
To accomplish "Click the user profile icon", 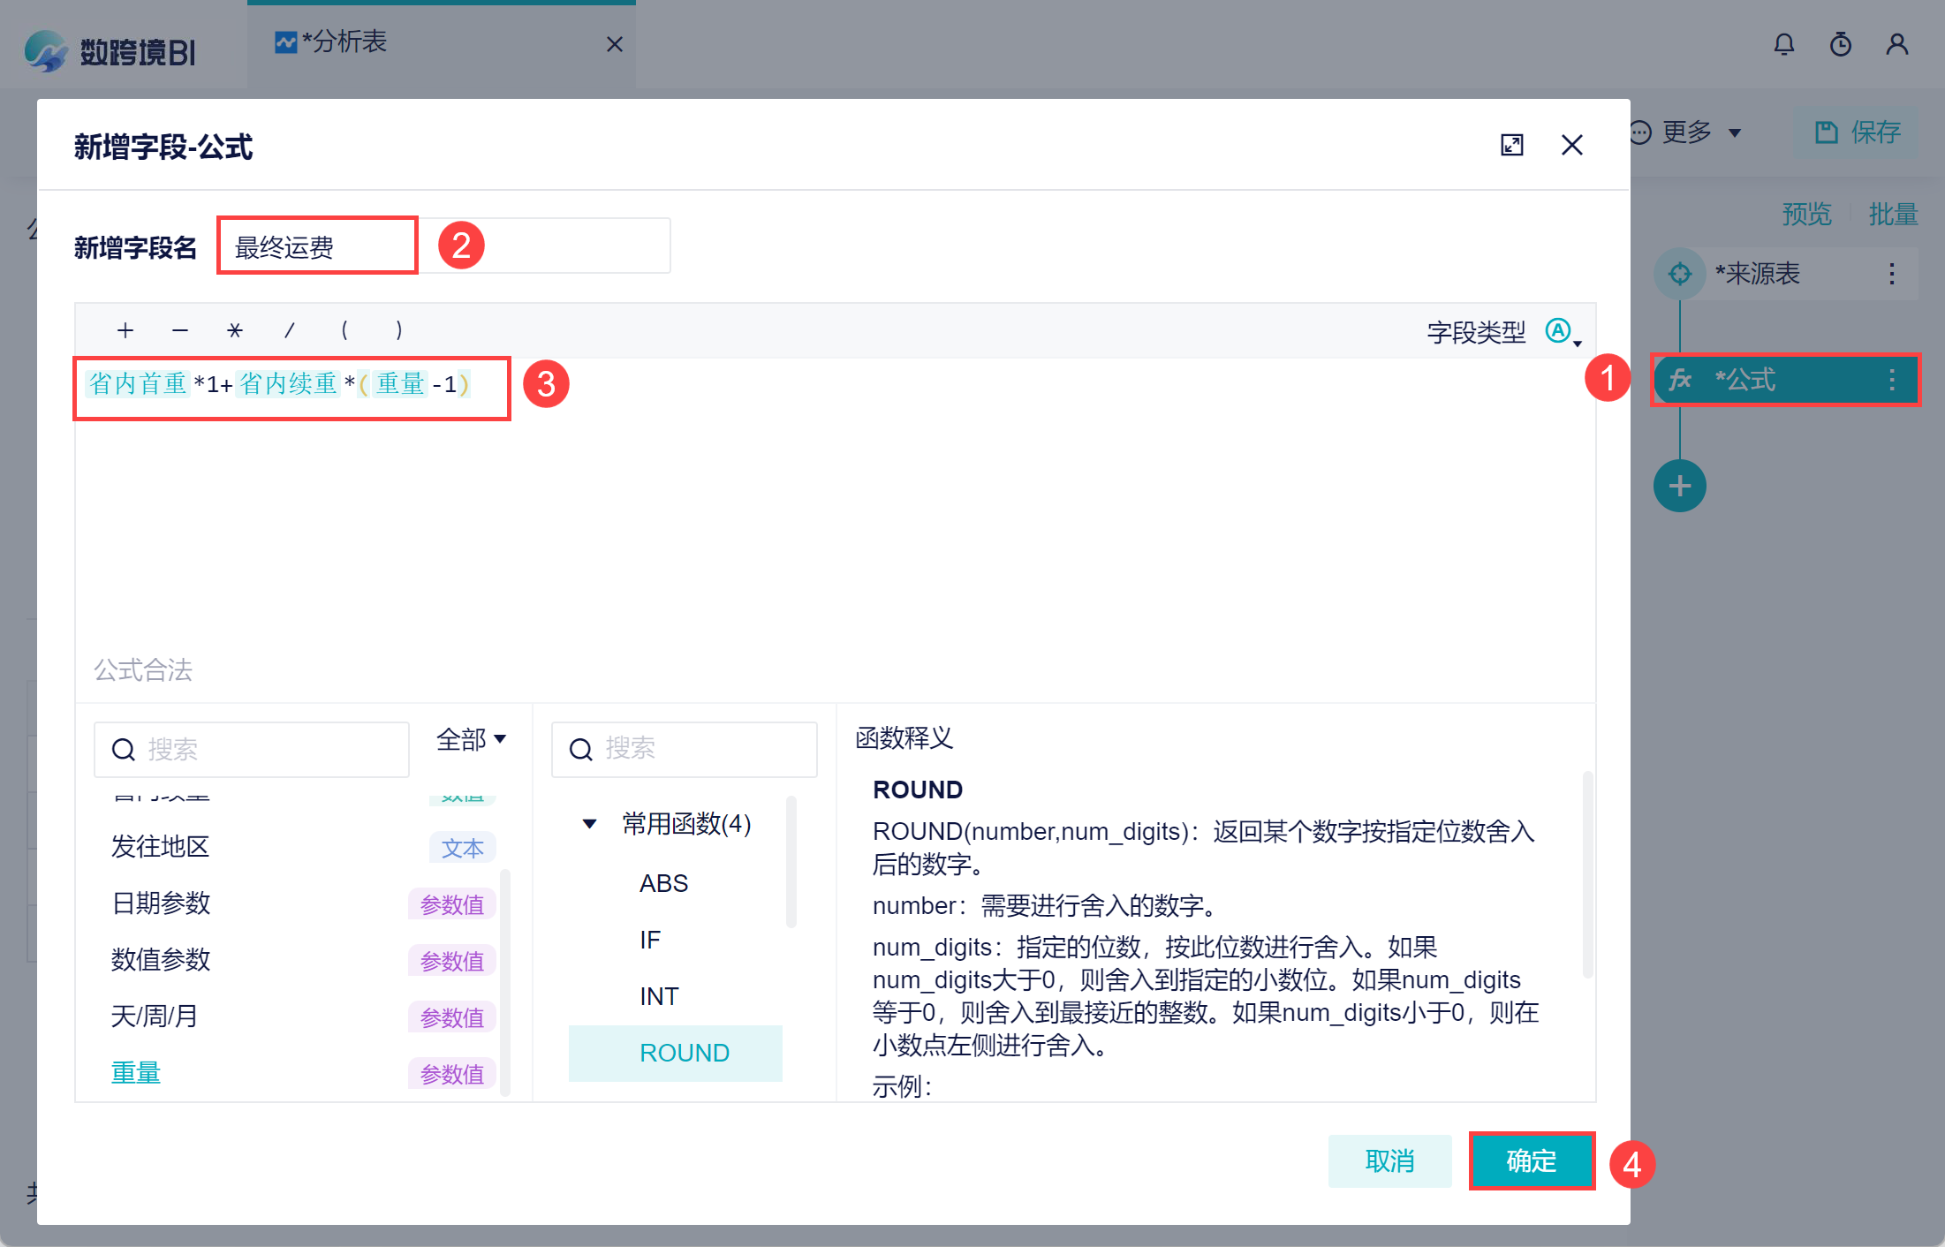I will 1896,44.
